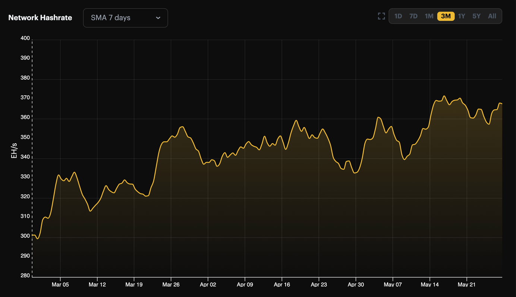Click the yellow hashrate line at its peak

pos(444,96)
